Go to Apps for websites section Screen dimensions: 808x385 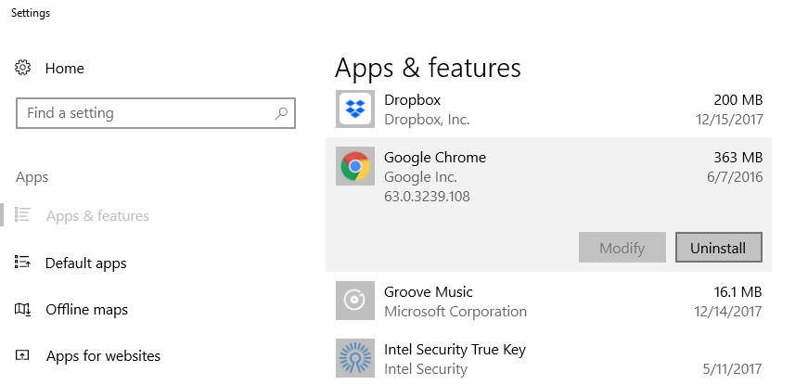pos(103,356)
